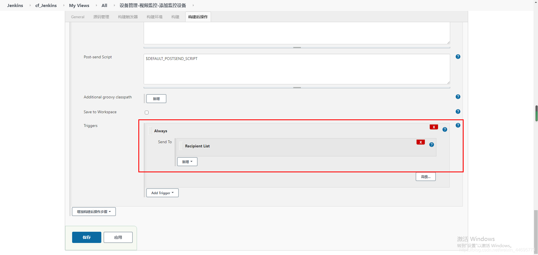538x255 pixels.
Task: Click the Triggers field label
Action: pyautogui.click(x=91, y=126)
